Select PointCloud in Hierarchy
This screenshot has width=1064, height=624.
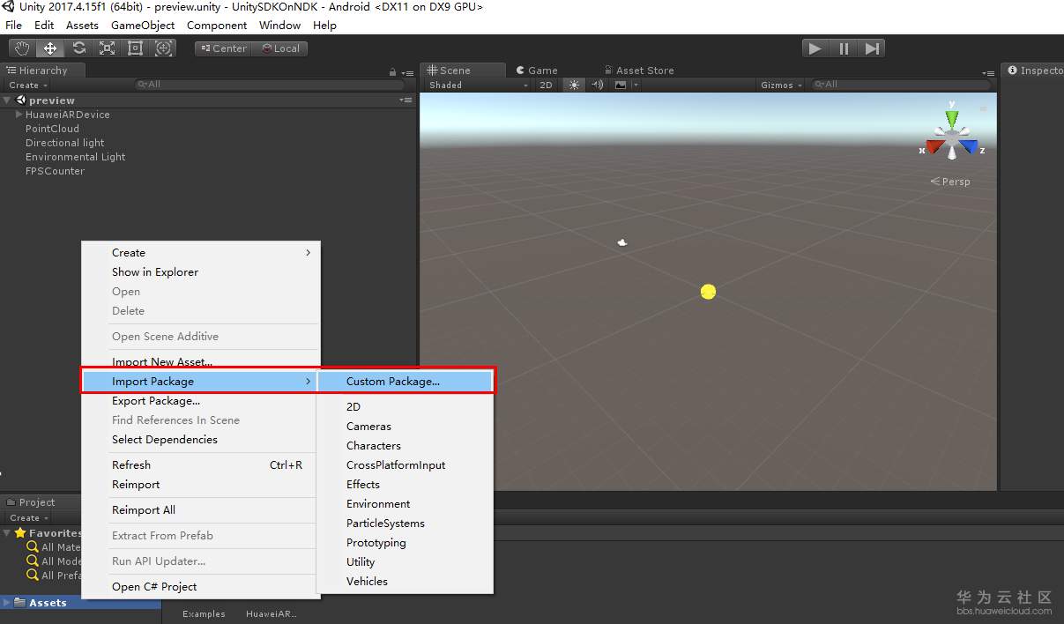52,129
